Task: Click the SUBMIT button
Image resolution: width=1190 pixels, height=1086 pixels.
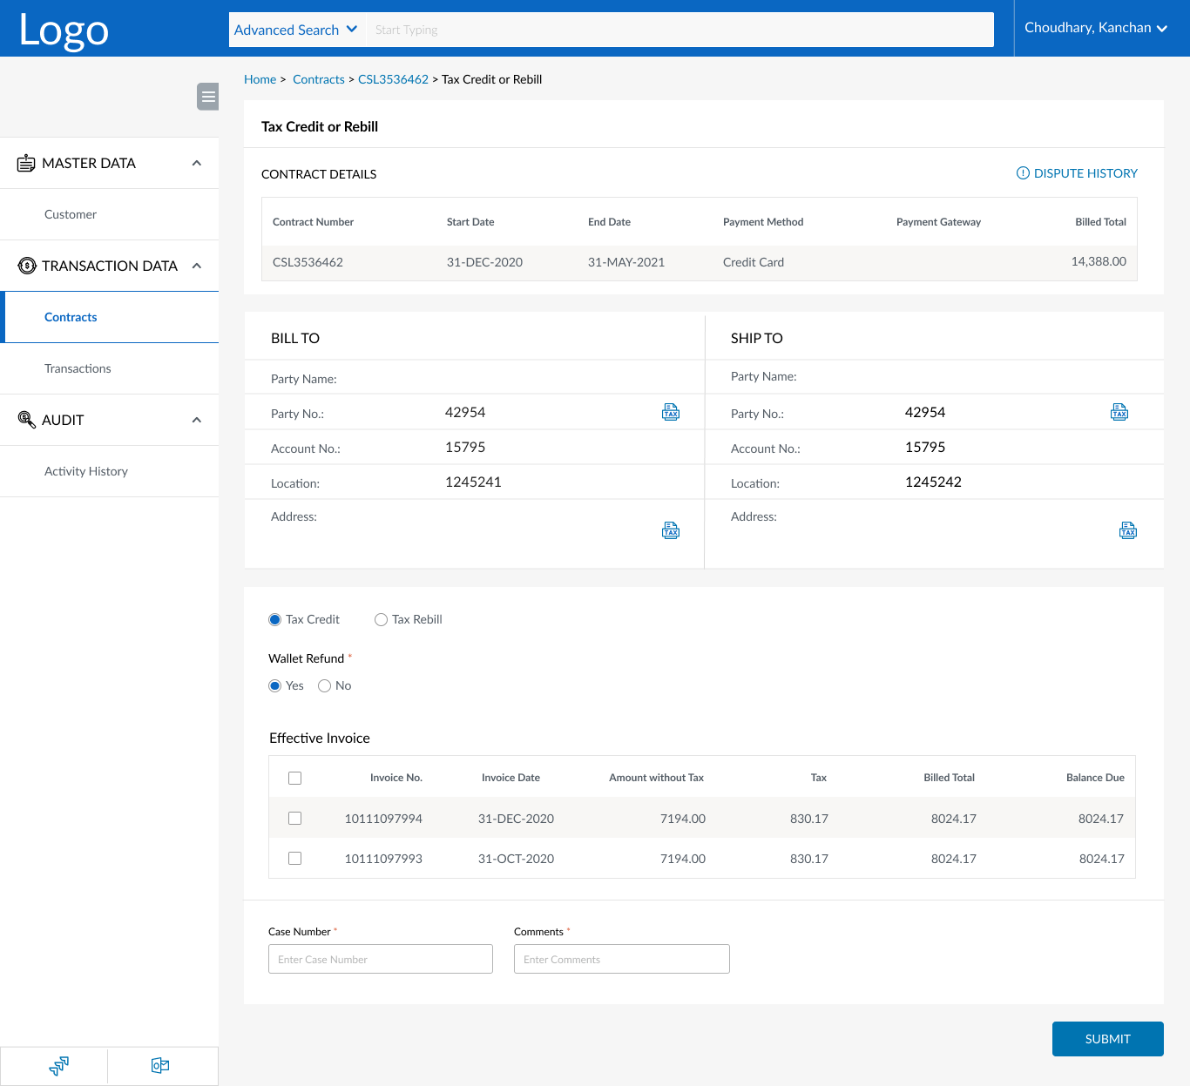Action: tap(1107, 1038)
